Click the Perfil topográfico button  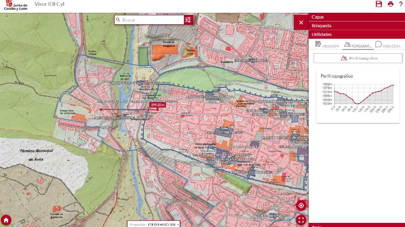[x=358, y=58]
